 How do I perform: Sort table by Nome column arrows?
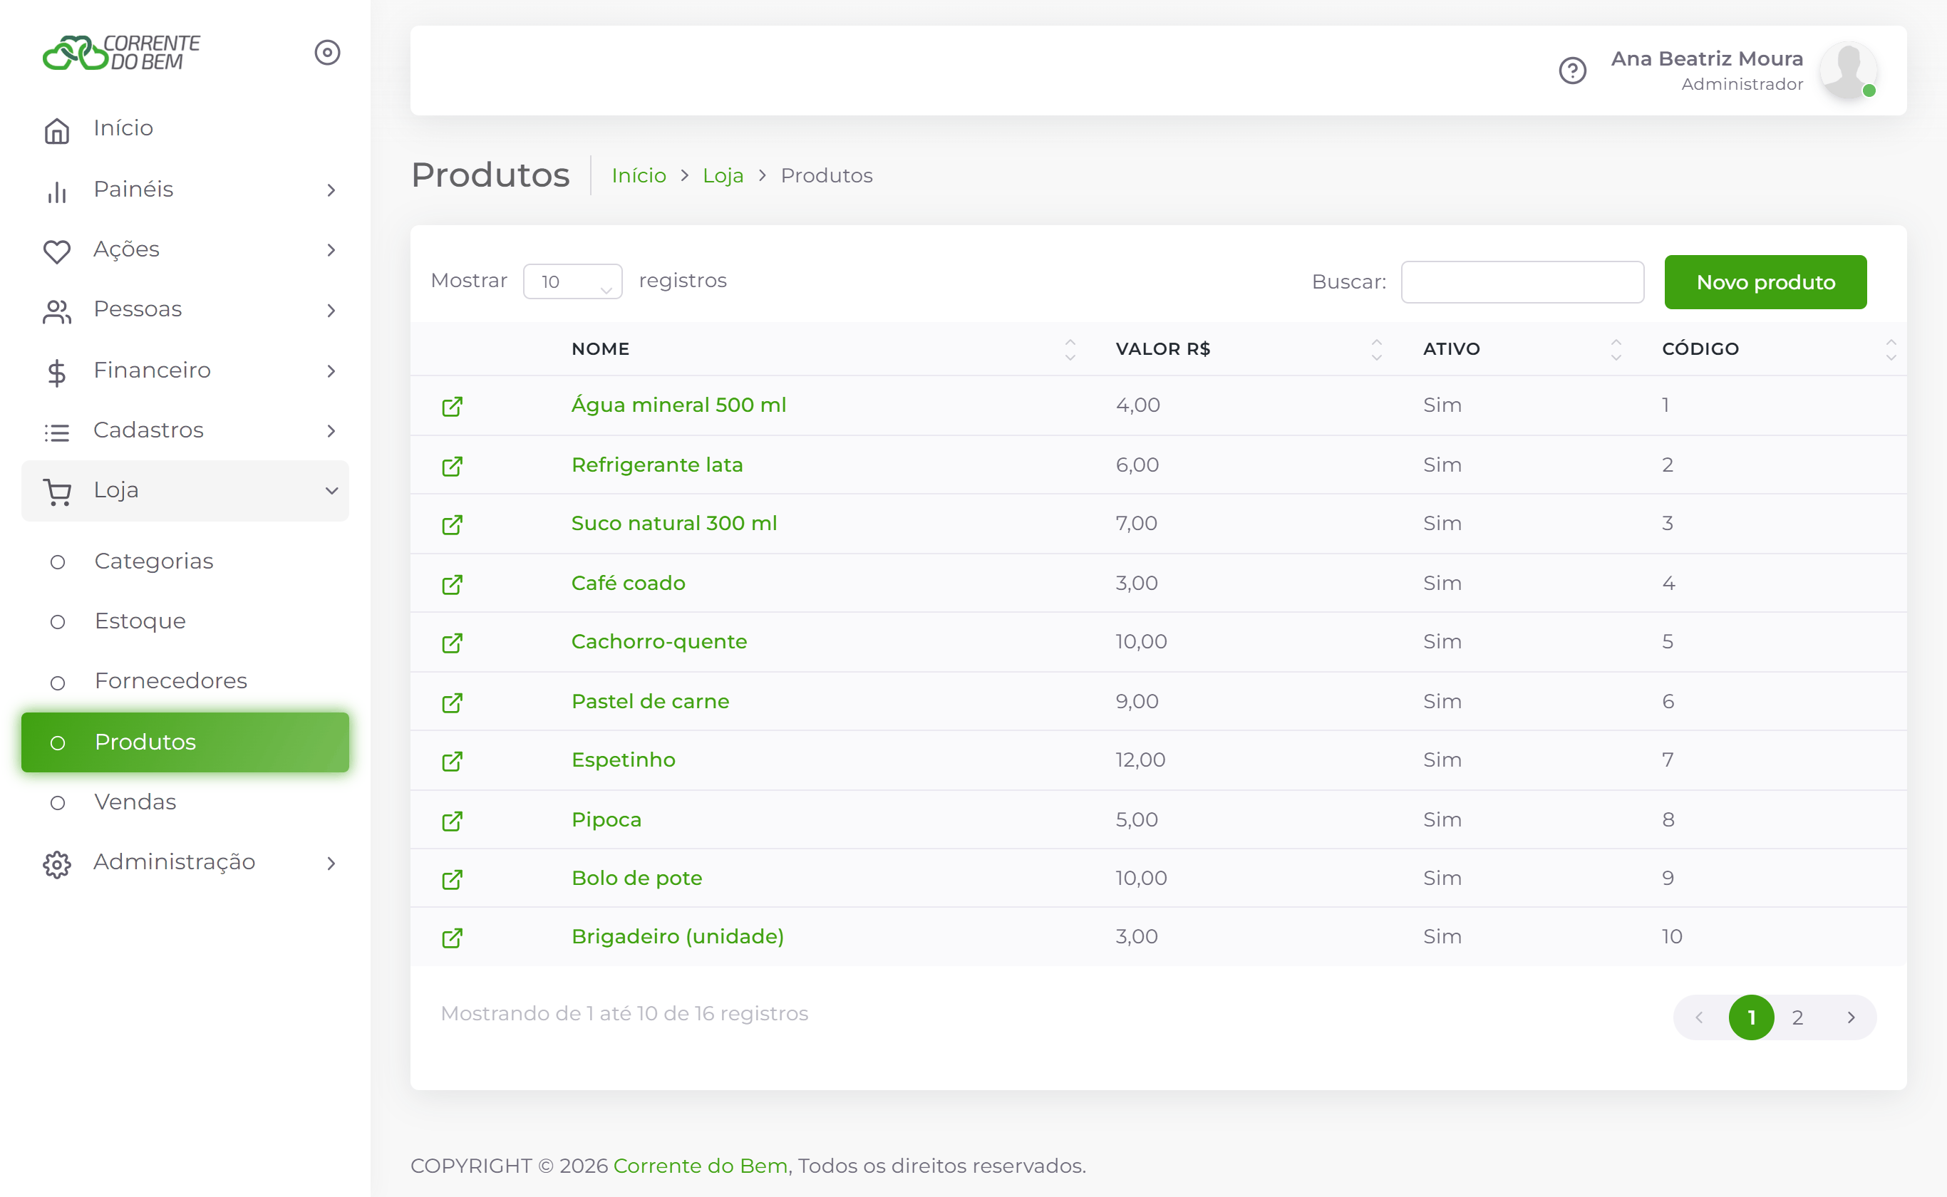pyautogui.click(x=1070, y=349)
